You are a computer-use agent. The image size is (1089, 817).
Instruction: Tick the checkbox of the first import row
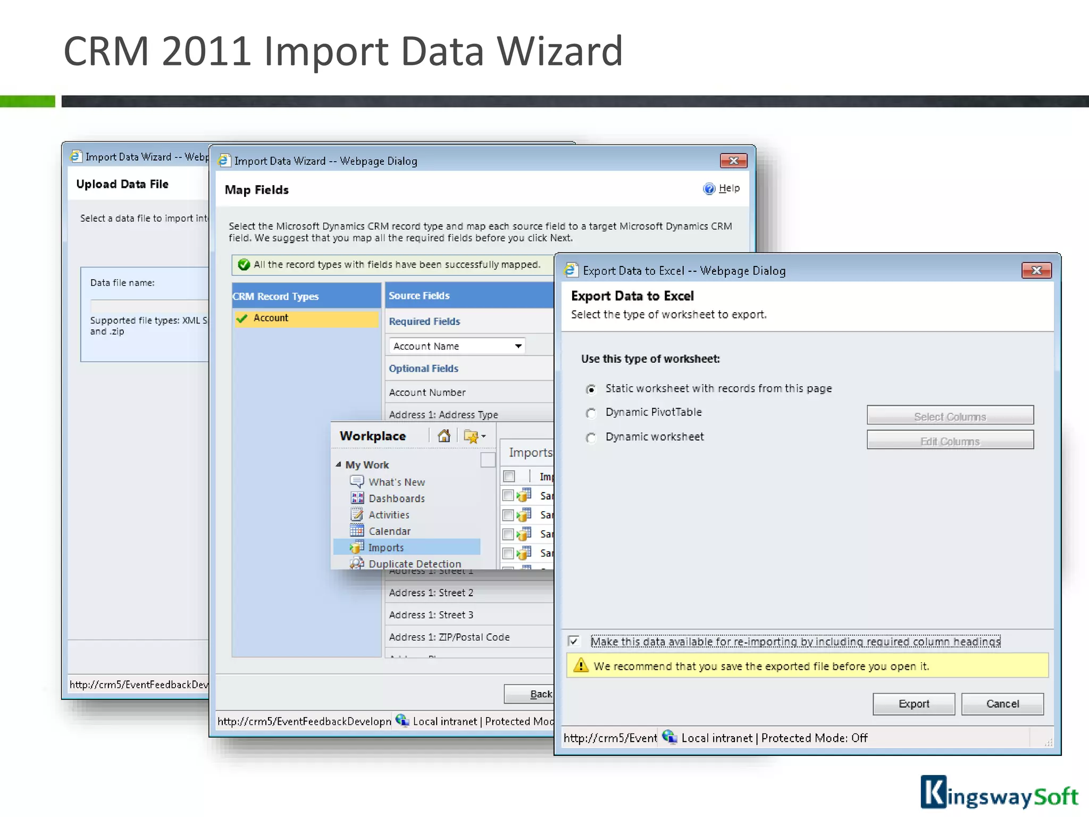coord(508,496)
